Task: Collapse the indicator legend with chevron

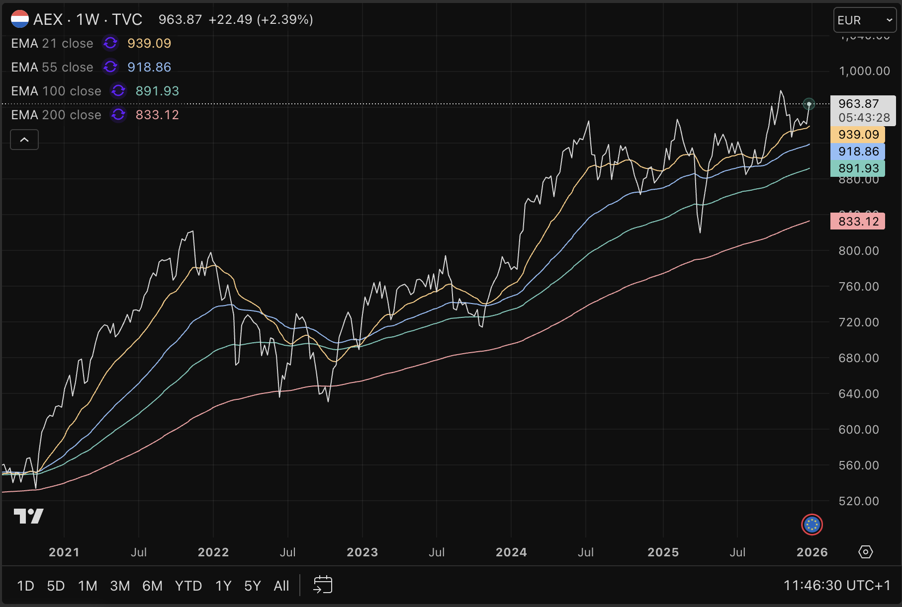Action: pos(24,140)
